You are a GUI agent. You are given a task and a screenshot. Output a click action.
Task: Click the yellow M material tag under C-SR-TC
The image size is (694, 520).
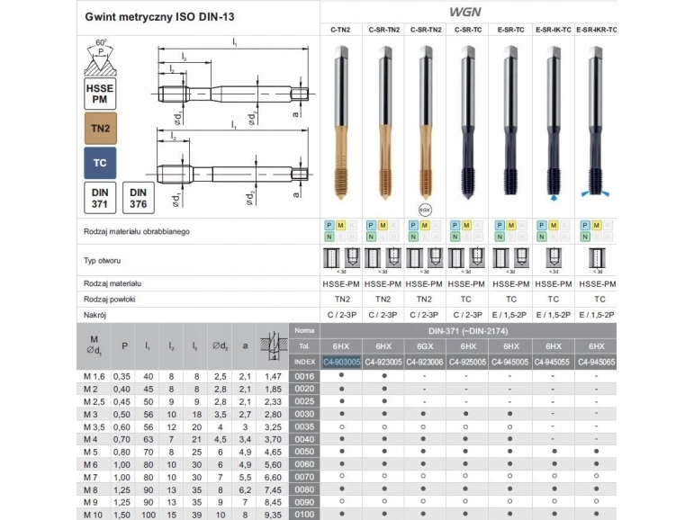tap(466, 226)
